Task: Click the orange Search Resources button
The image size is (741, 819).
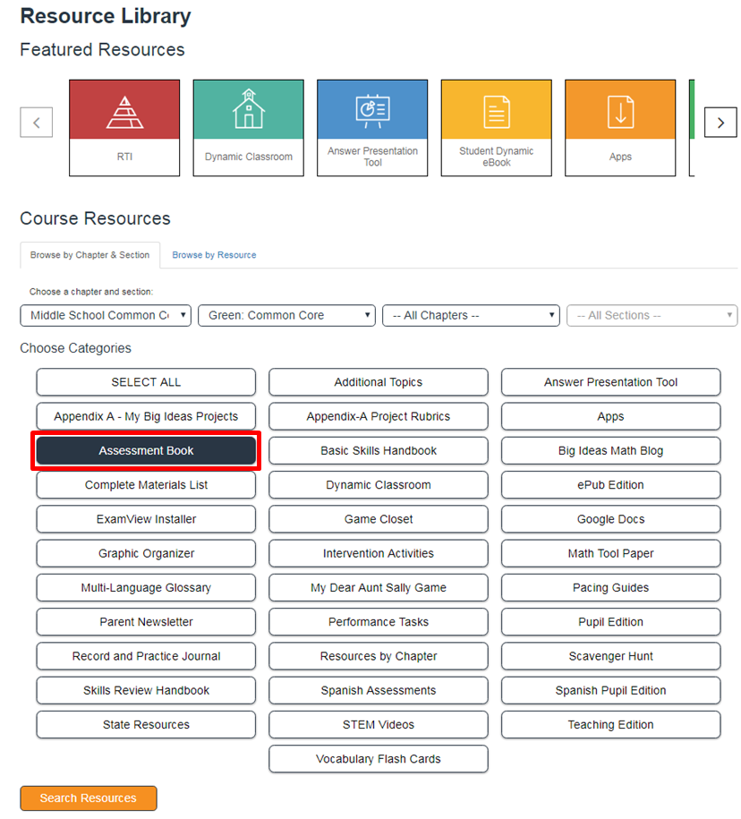Action: (x=89, y=798)
